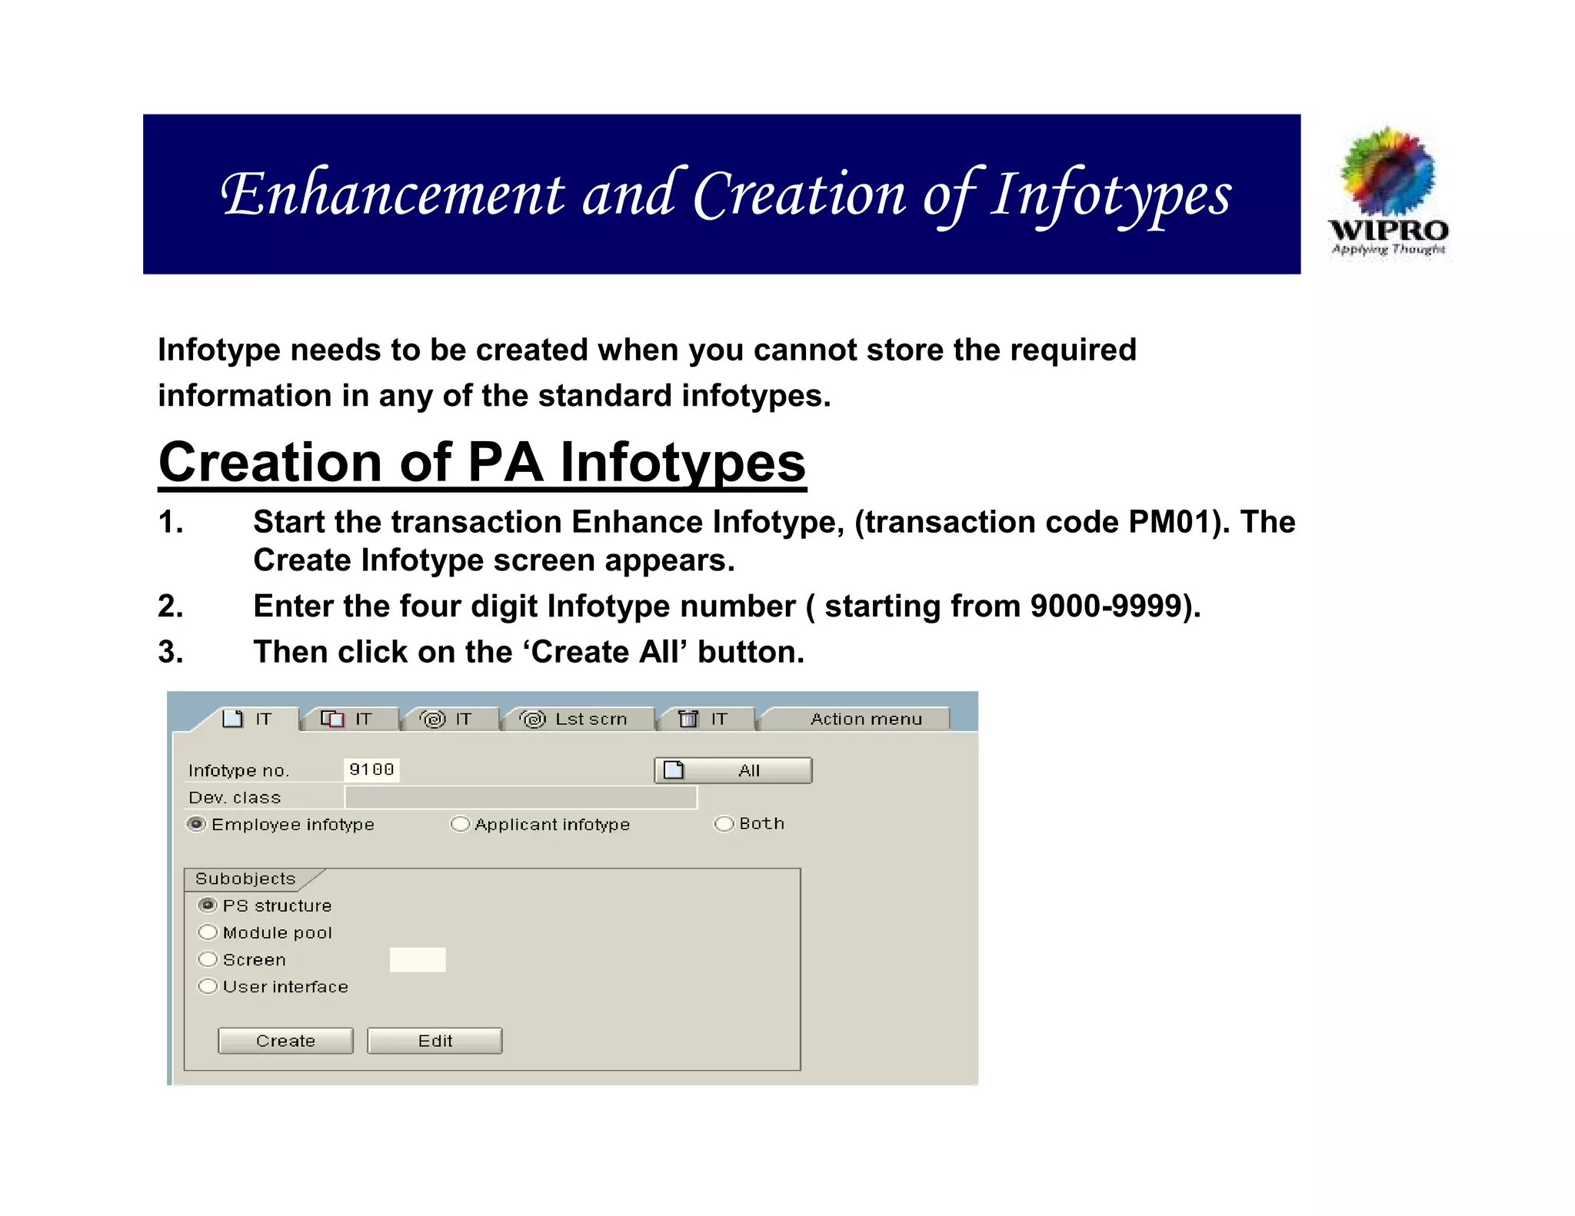Select Screen subobject radio button
This screenshot has height=1216, width=1575.
(x=208, y=959)
